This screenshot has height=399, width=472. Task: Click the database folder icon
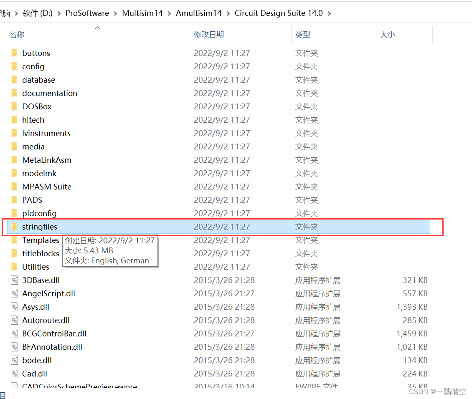point(14,80)
